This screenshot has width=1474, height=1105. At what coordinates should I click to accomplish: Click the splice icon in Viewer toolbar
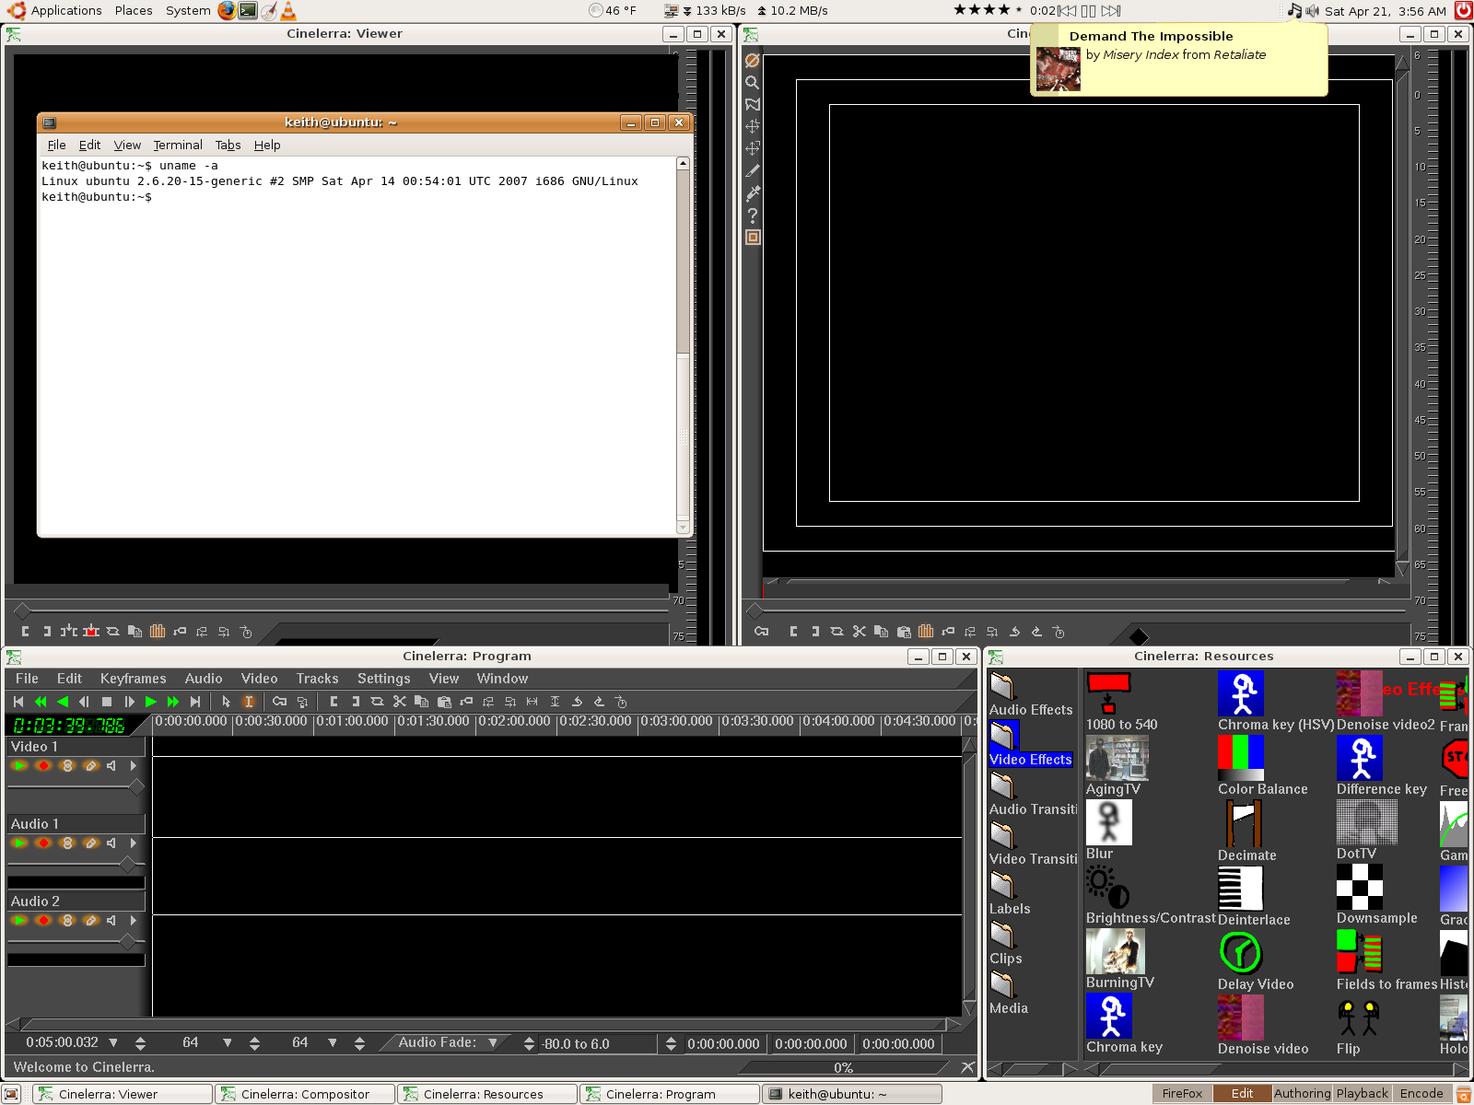point(69,631)
